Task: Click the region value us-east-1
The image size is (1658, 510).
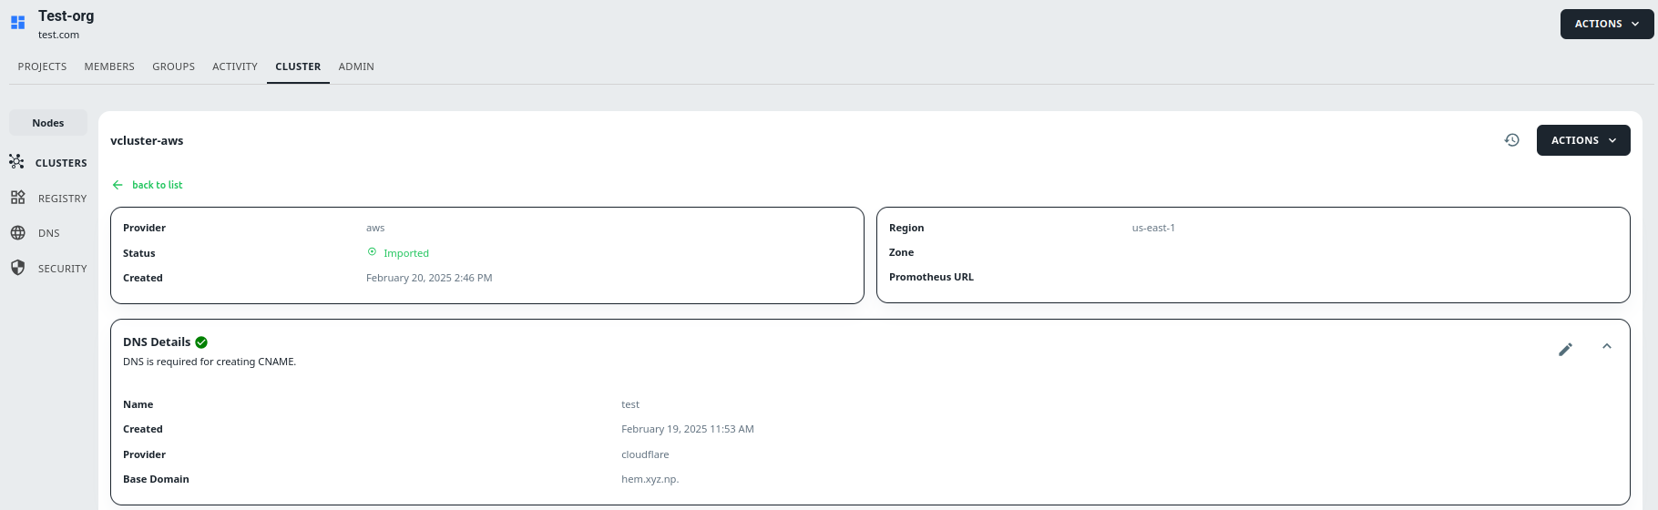Action: click(1153, 228)
